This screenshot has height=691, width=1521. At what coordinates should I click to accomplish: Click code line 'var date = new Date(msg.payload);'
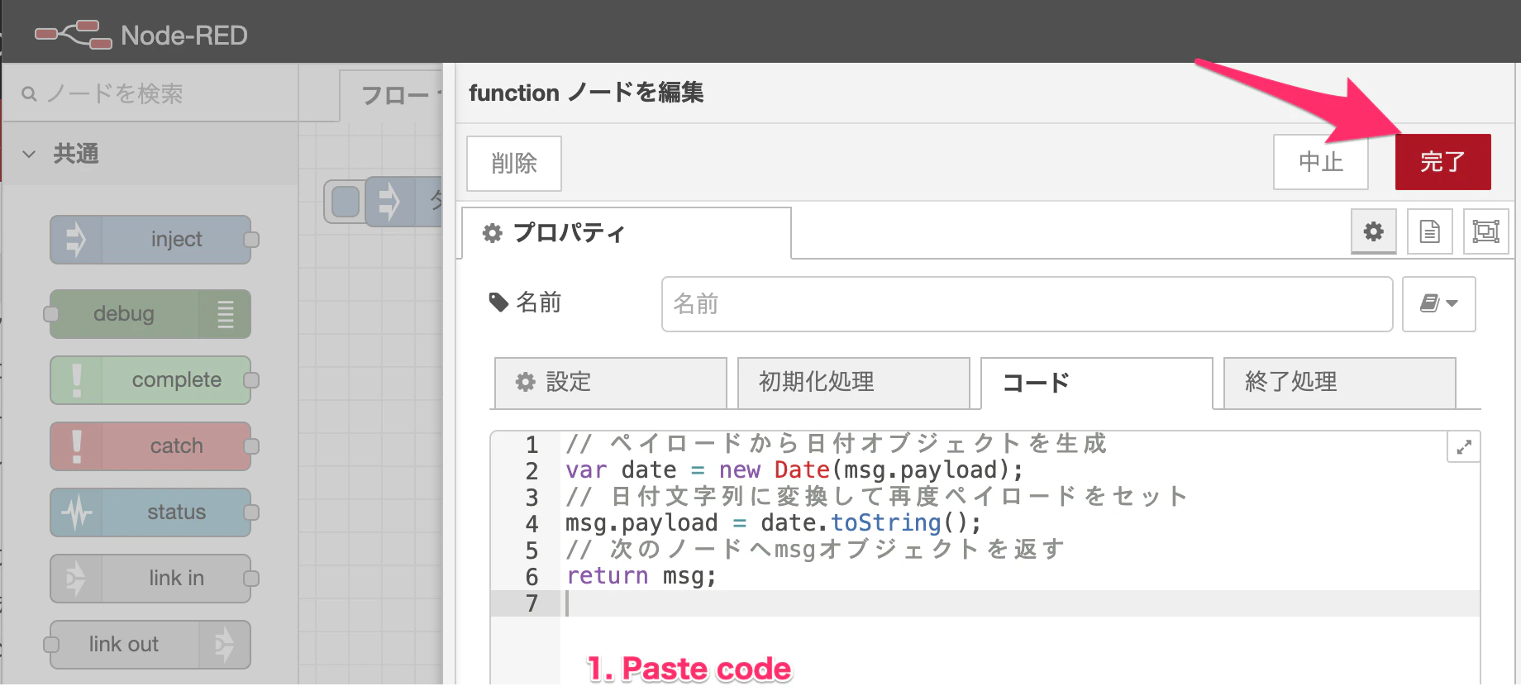pos(794,470)
